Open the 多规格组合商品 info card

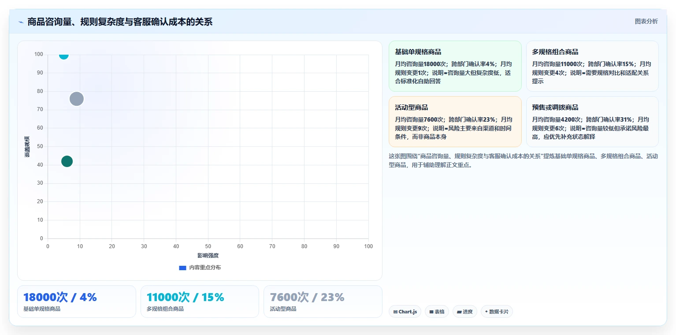tap(592, 66)
